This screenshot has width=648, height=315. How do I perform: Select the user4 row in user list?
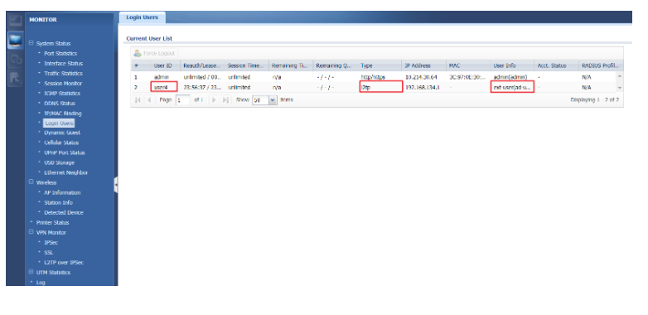coord(376,87)
